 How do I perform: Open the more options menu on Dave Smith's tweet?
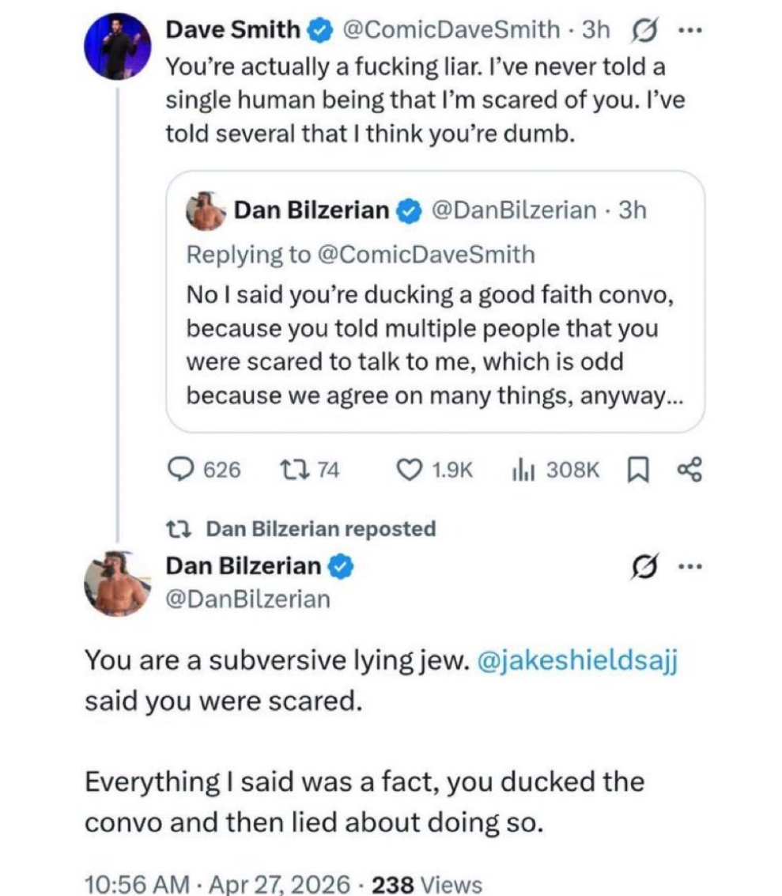(x=691, y=30)
